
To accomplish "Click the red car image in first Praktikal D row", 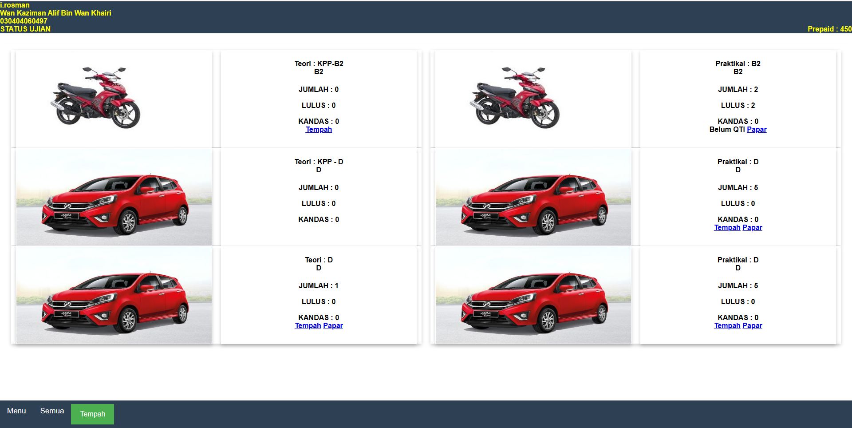I will (533, 197).
